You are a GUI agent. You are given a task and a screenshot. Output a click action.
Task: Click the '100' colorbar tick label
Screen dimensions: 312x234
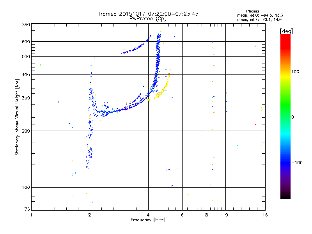click(295, 72)
